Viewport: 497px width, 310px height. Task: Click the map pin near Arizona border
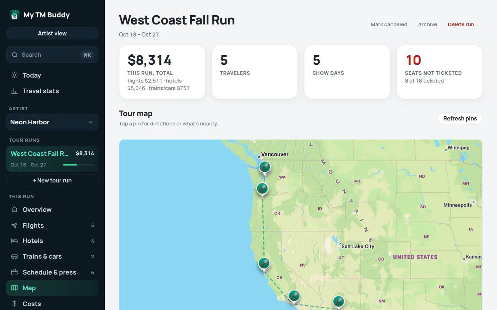(338, 302)
